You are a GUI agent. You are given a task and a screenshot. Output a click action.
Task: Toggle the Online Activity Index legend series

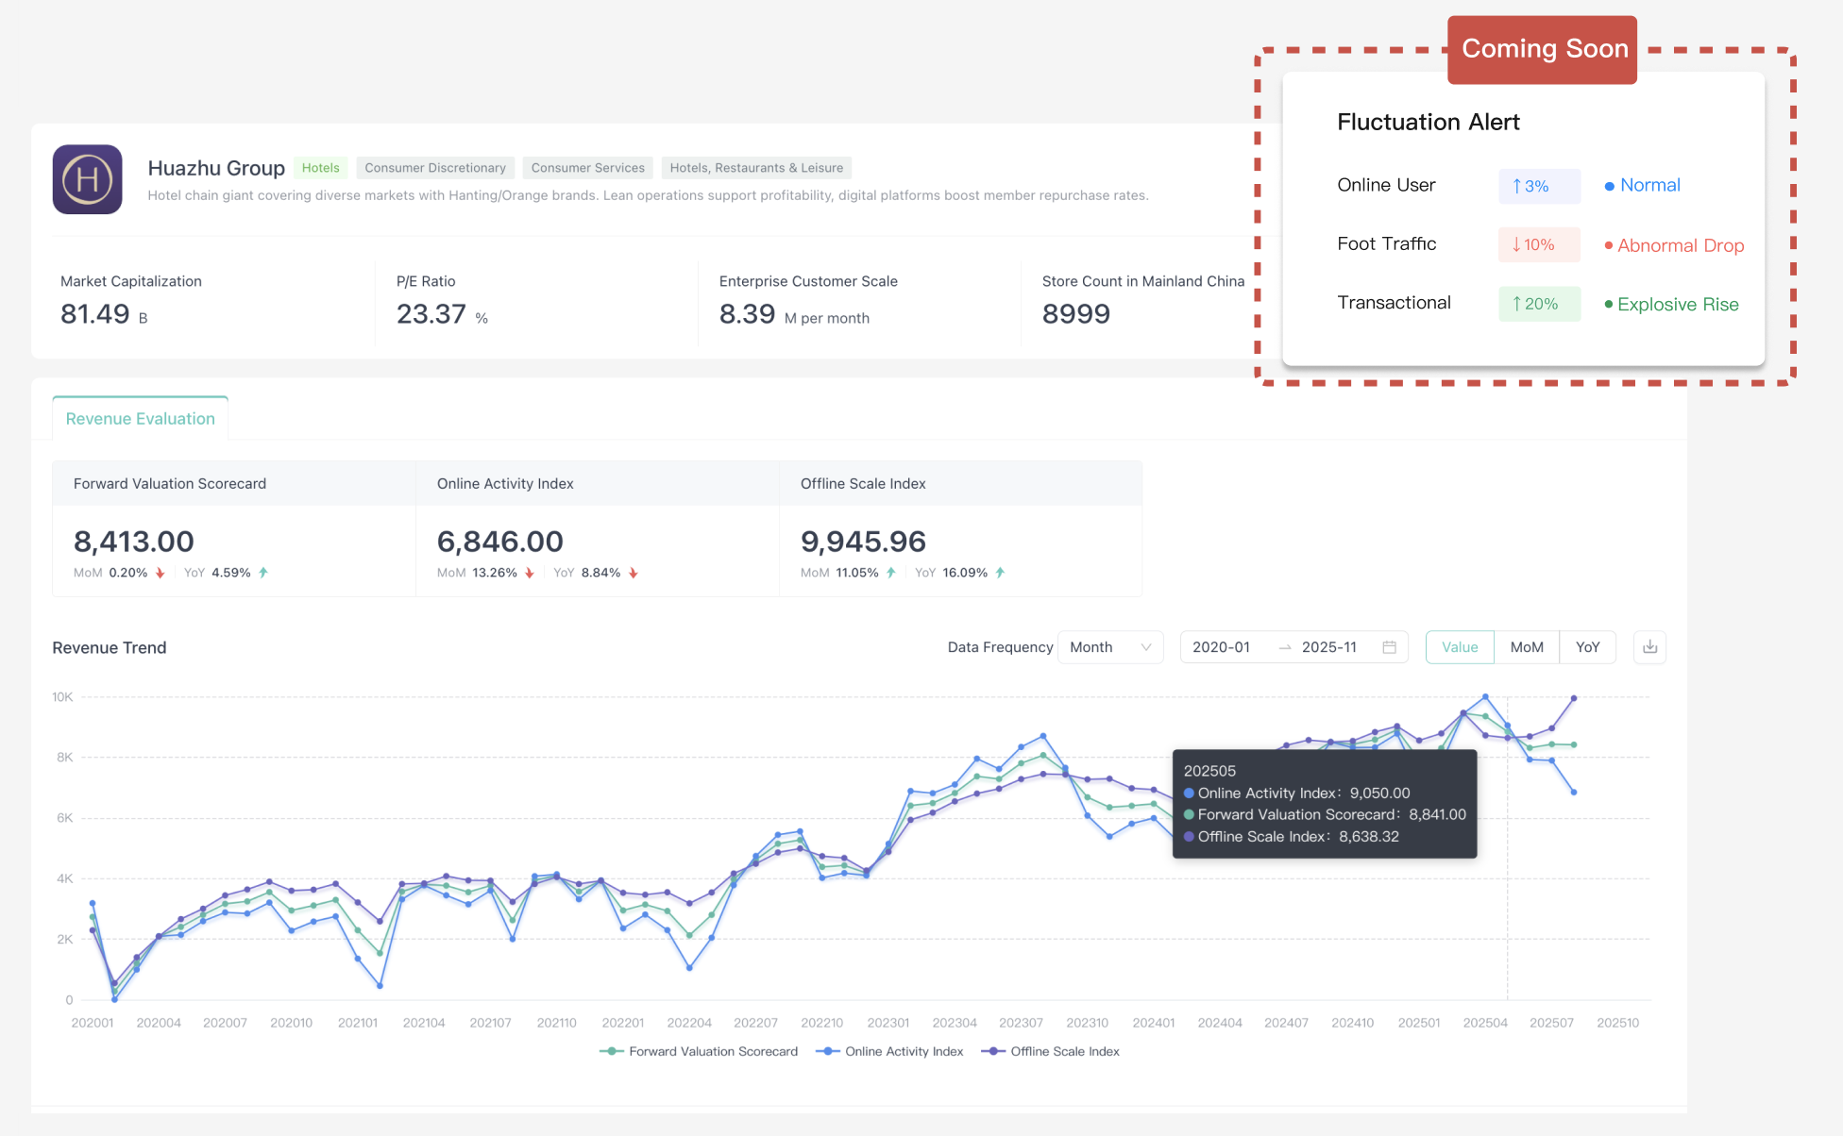pyautogui.click(x=889, y=1051)
